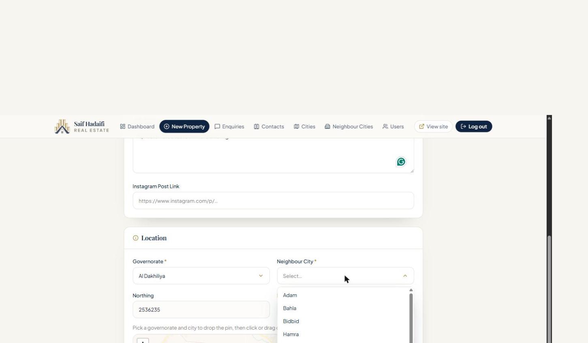Click the View site external link icon

tap(421, 126)
